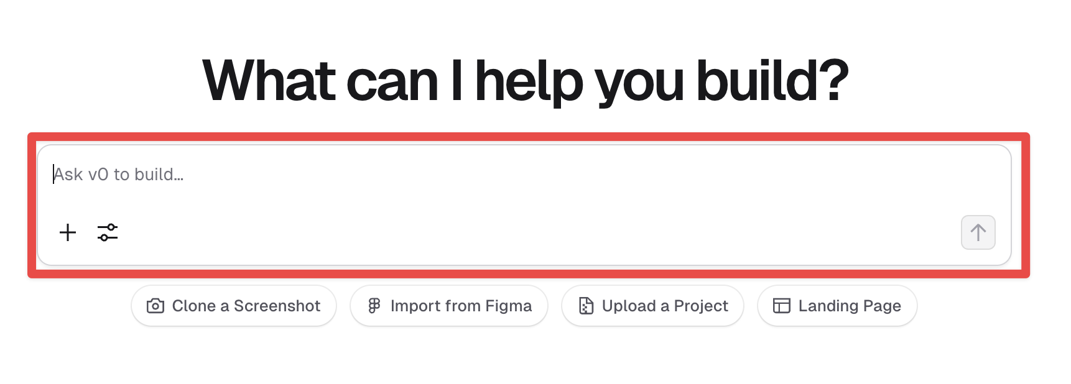Open the prompt settings sliders icon

(108, 232)
